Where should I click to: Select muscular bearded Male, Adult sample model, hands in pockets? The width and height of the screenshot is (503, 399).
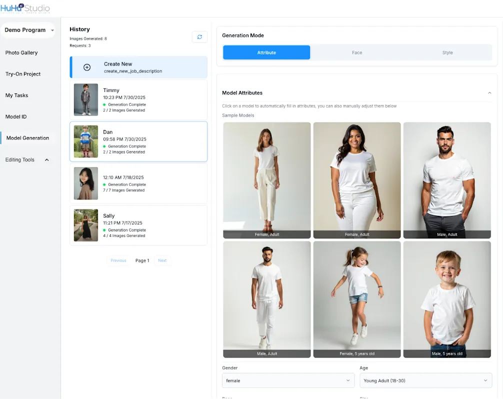pos(447,180)
